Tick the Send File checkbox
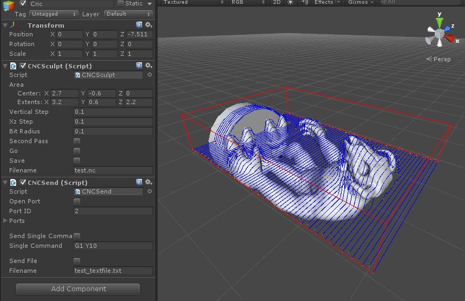465x301 pixels. [x=77, y=261]
